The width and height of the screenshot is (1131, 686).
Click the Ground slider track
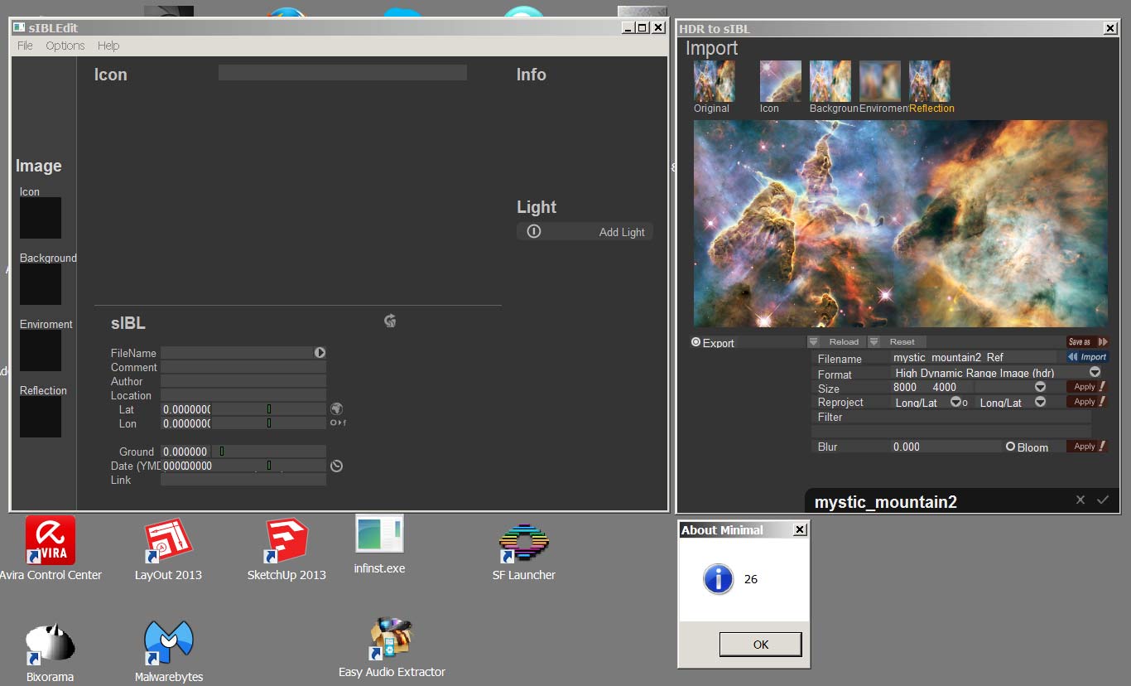click(x=268, y=452)
